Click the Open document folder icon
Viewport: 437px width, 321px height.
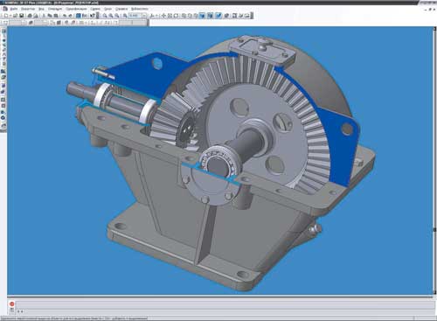15,16
